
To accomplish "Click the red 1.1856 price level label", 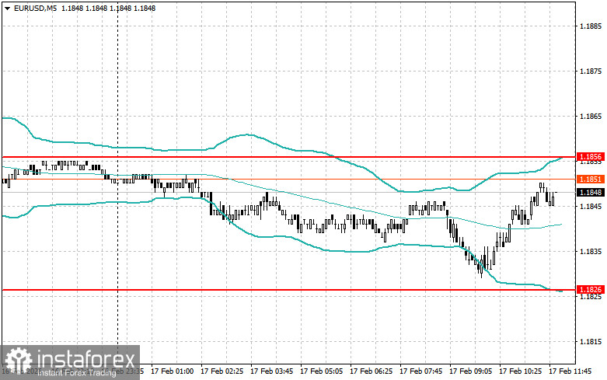I will coord(591,157).
